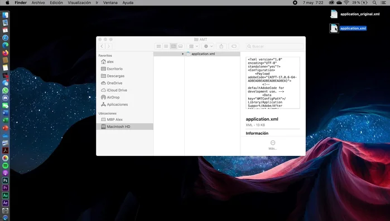Select OneDrive in the Finder sidebar
390x221 pixels.
pos(124,83)
